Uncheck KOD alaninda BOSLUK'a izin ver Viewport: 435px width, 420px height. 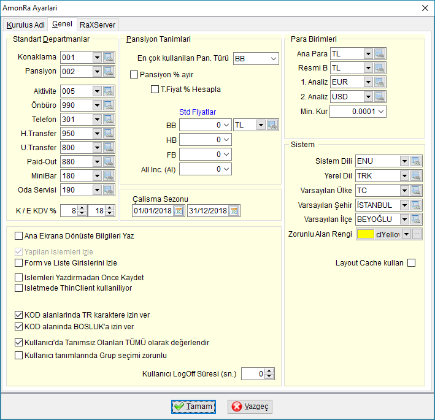tap(18, 327)
